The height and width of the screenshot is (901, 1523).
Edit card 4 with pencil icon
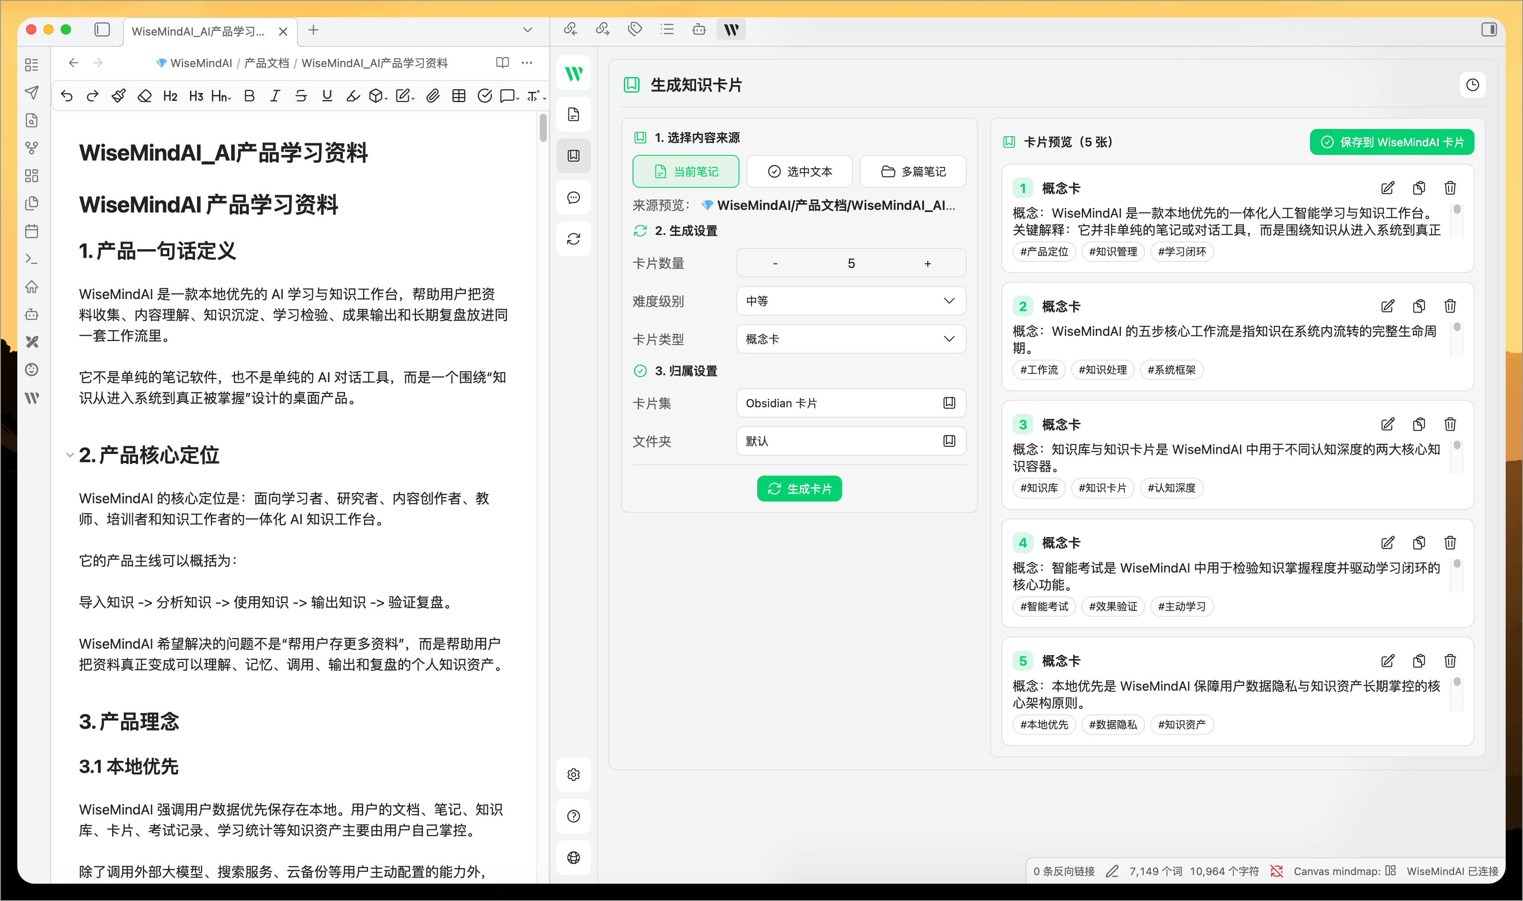click(1387, 543)
